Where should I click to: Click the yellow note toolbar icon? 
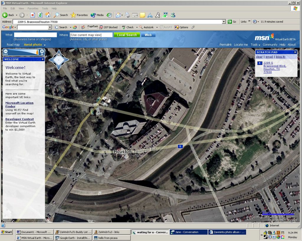tap(142, 15)
